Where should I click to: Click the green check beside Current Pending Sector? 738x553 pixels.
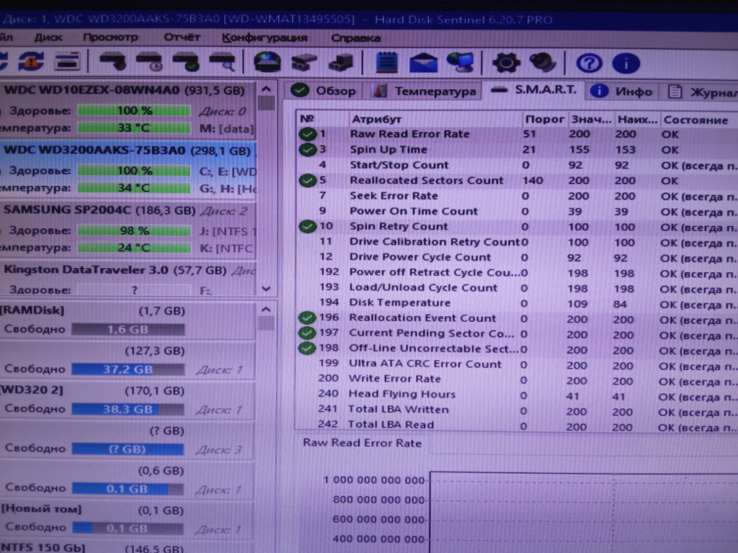pos(307,333)
